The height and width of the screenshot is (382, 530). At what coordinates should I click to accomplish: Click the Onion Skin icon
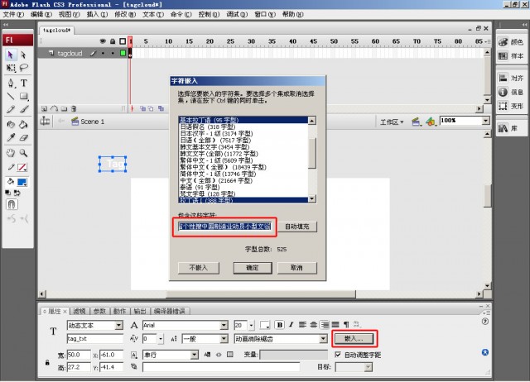point(142,108)
